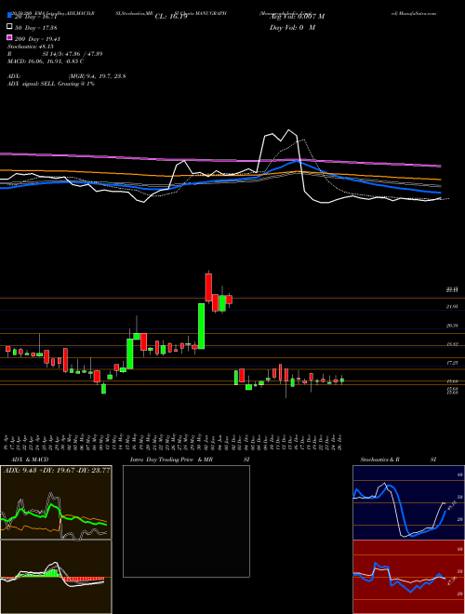This screenshot has height=614, width=465.
Task: Click the 'ADX: 9.43 +DY: 19.67 -DY: 23.77' readout
Action: click(x=57, y=470)
